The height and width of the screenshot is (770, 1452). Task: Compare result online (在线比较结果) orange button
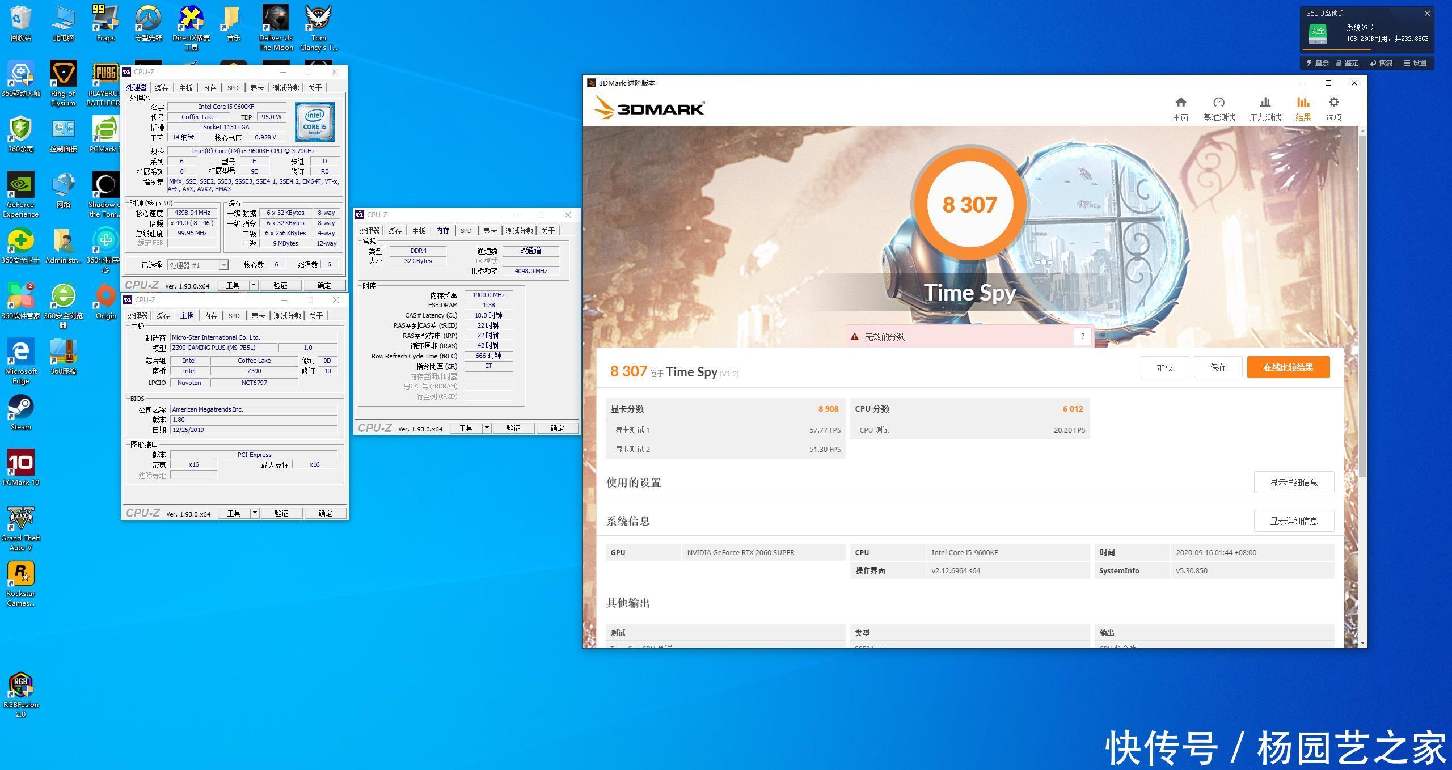click(x=1288, y=367)
